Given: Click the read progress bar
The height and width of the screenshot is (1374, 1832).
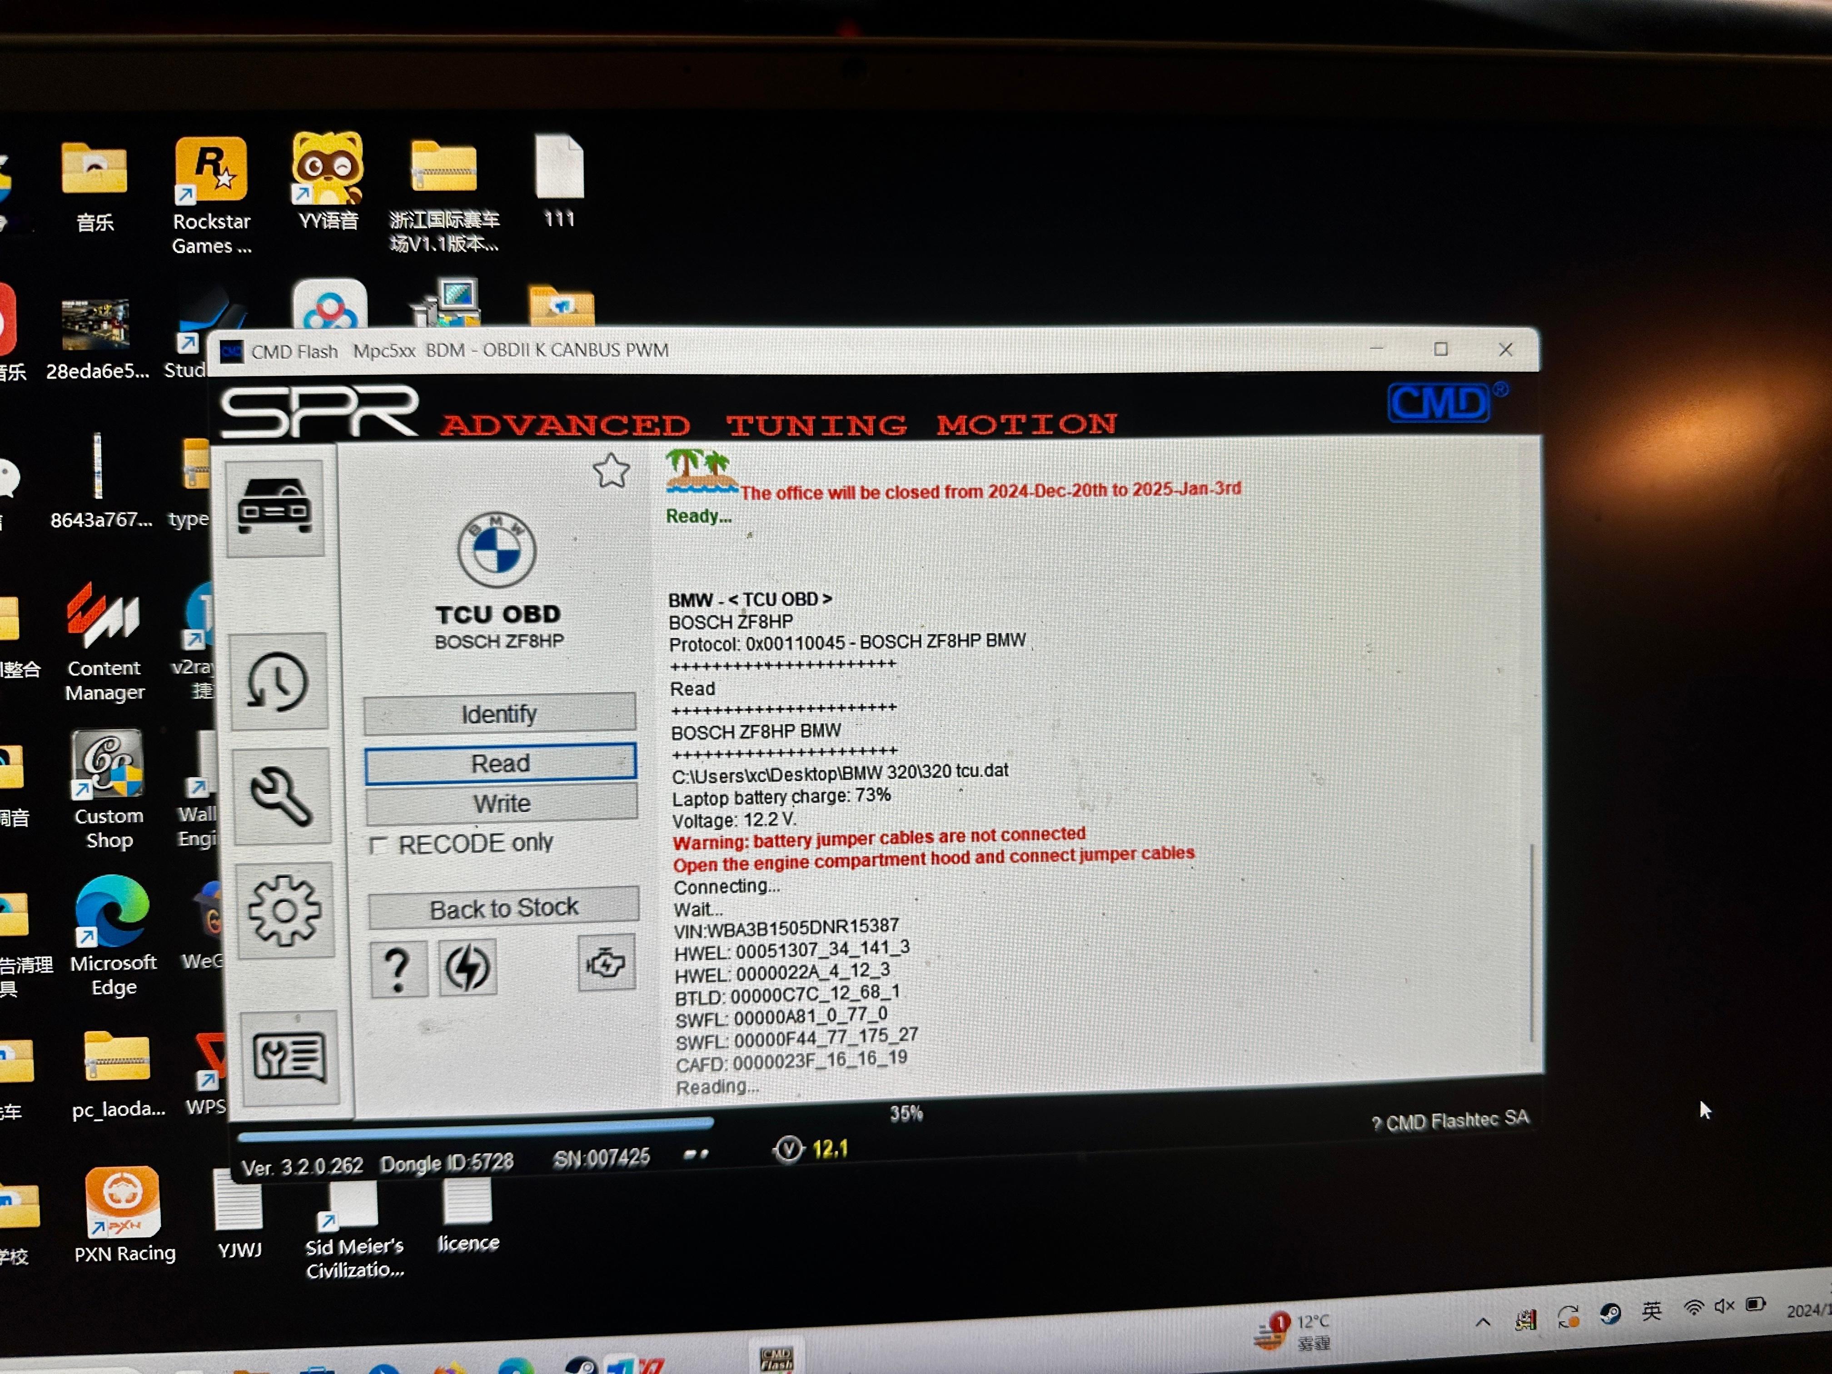Looking at the screenshot, I should [474, 1129].
